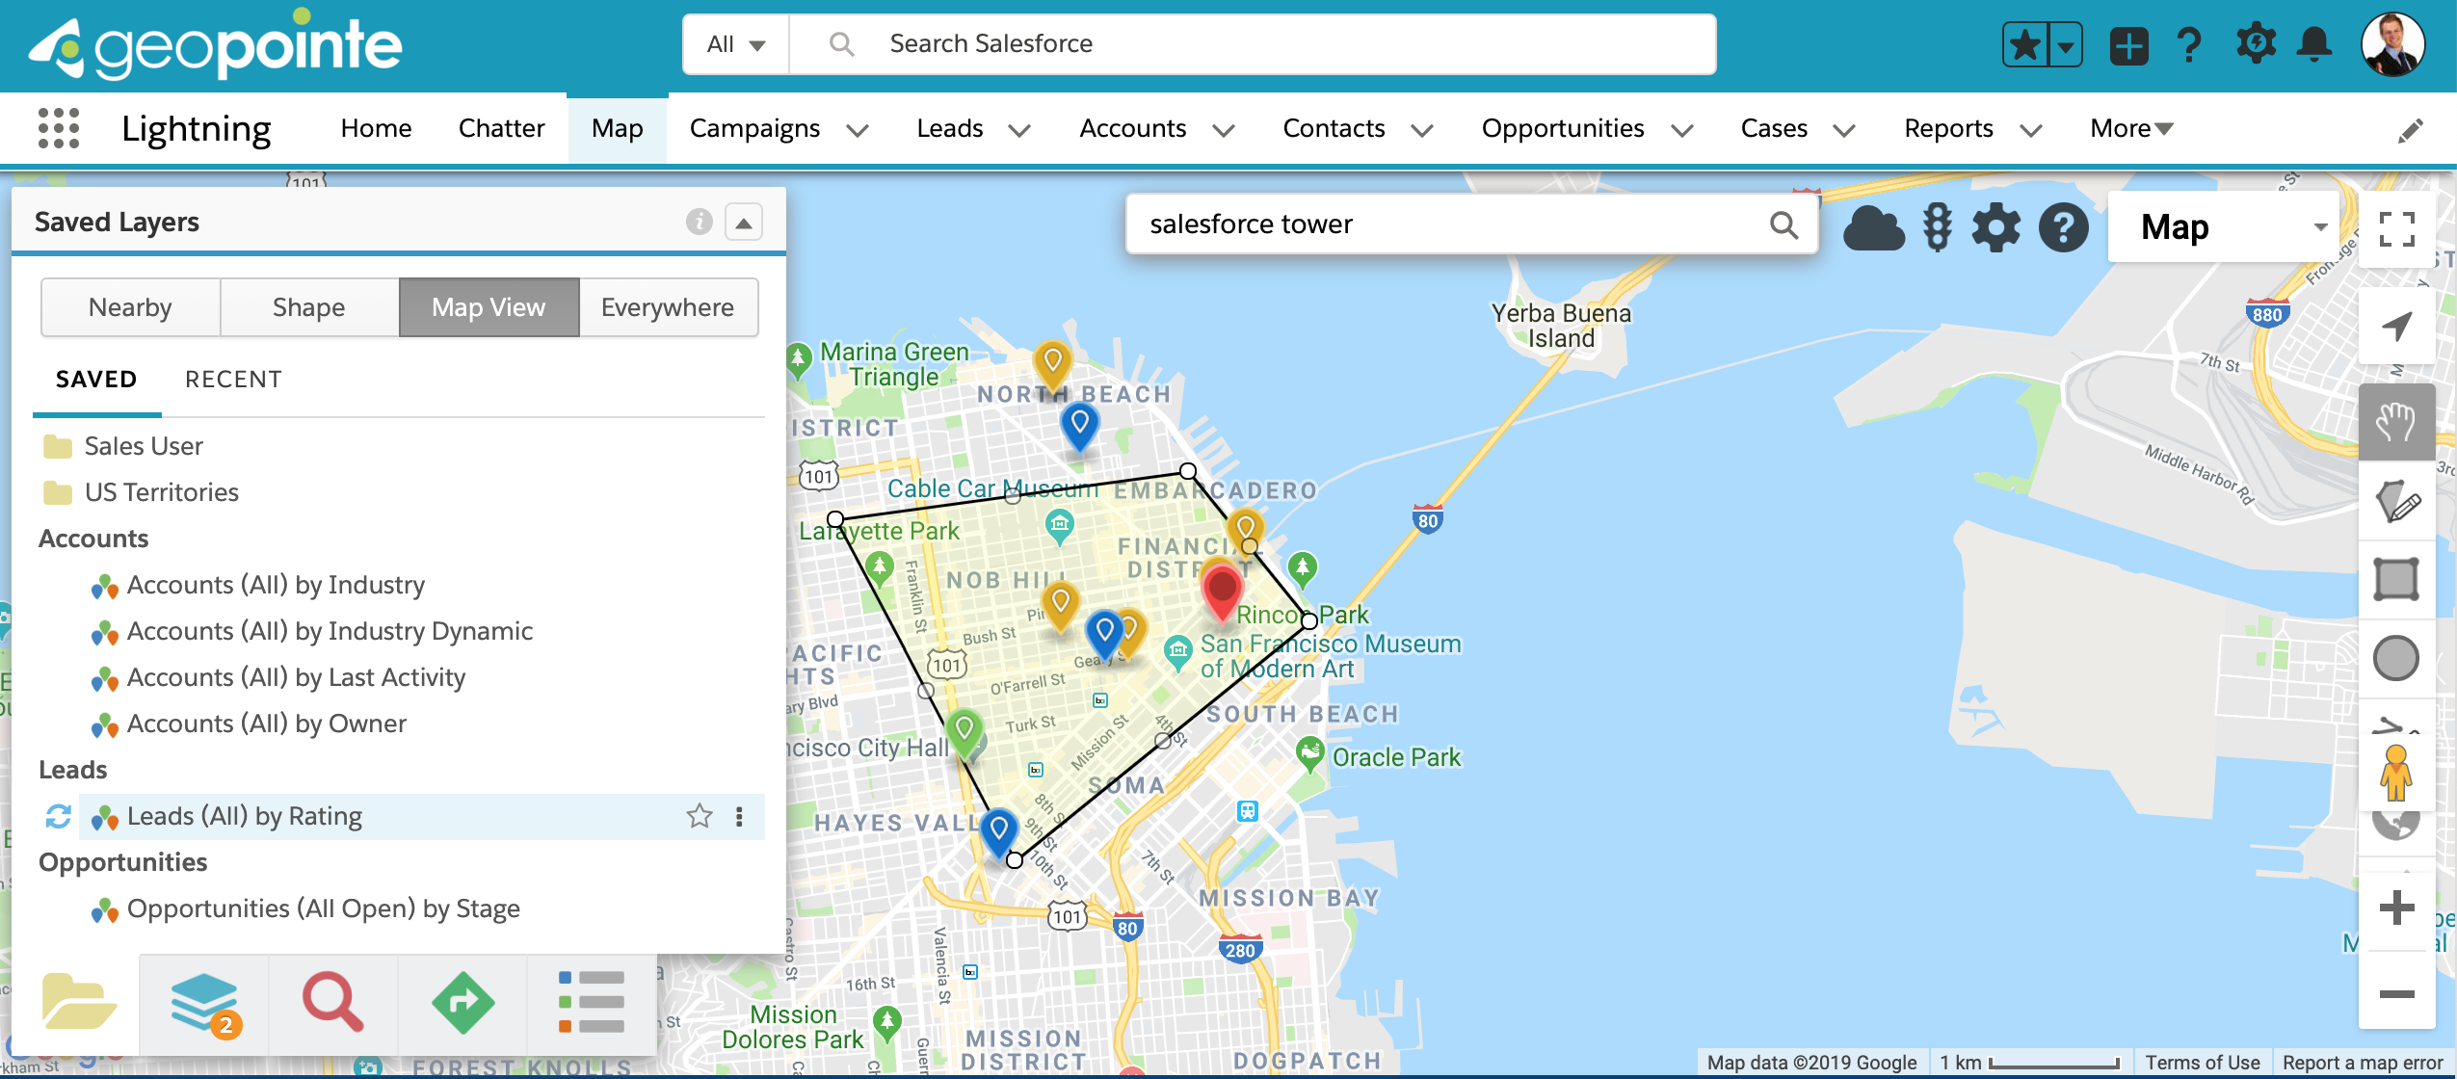Collapse the Saved Layers panel
Image resolution: width=2457 pixels, height=1079 pixels.
click(x=744, y=223)
